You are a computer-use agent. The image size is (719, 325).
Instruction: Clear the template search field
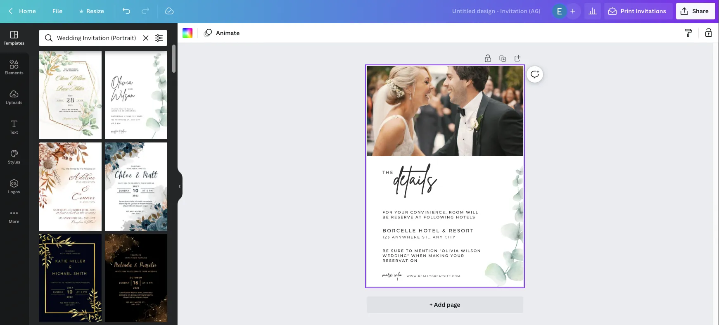pos(146,38)
